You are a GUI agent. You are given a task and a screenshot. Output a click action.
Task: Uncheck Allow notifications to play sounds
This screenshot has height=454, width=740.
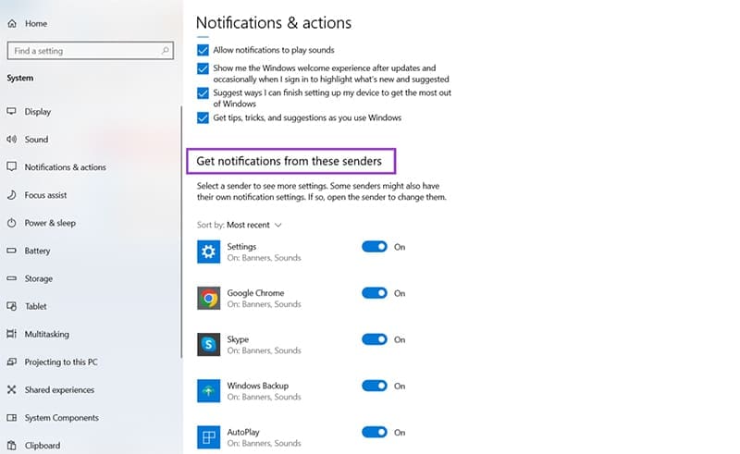(x=203, y=50)
